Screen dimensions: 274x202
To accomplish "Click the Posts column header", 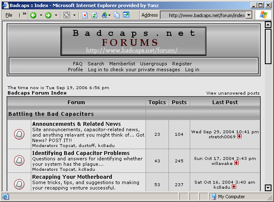I will pyautogui.click(x=179, y=102).
